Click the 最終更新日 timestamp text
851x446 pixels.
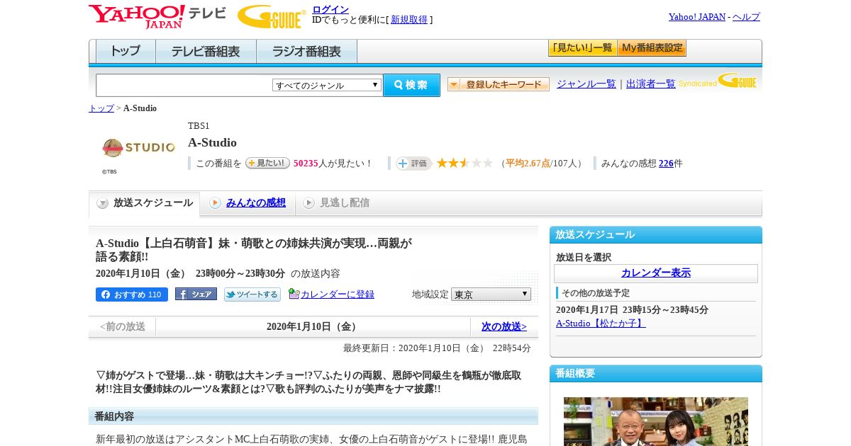click(437, 348)
